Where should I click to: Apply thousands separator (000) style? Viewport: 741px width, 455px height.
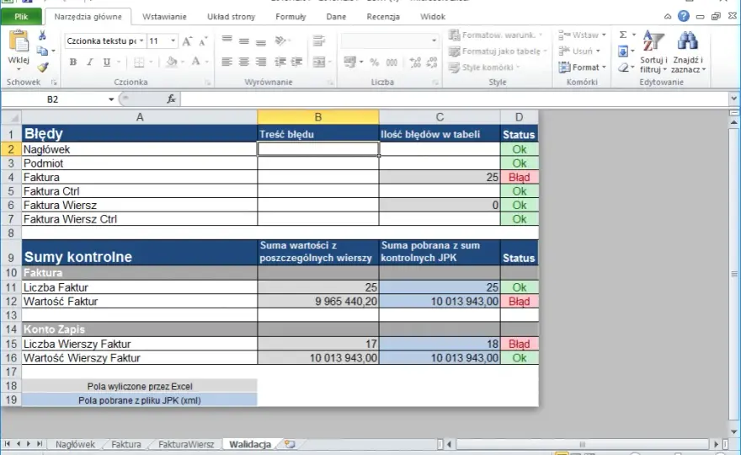(392, 62)
